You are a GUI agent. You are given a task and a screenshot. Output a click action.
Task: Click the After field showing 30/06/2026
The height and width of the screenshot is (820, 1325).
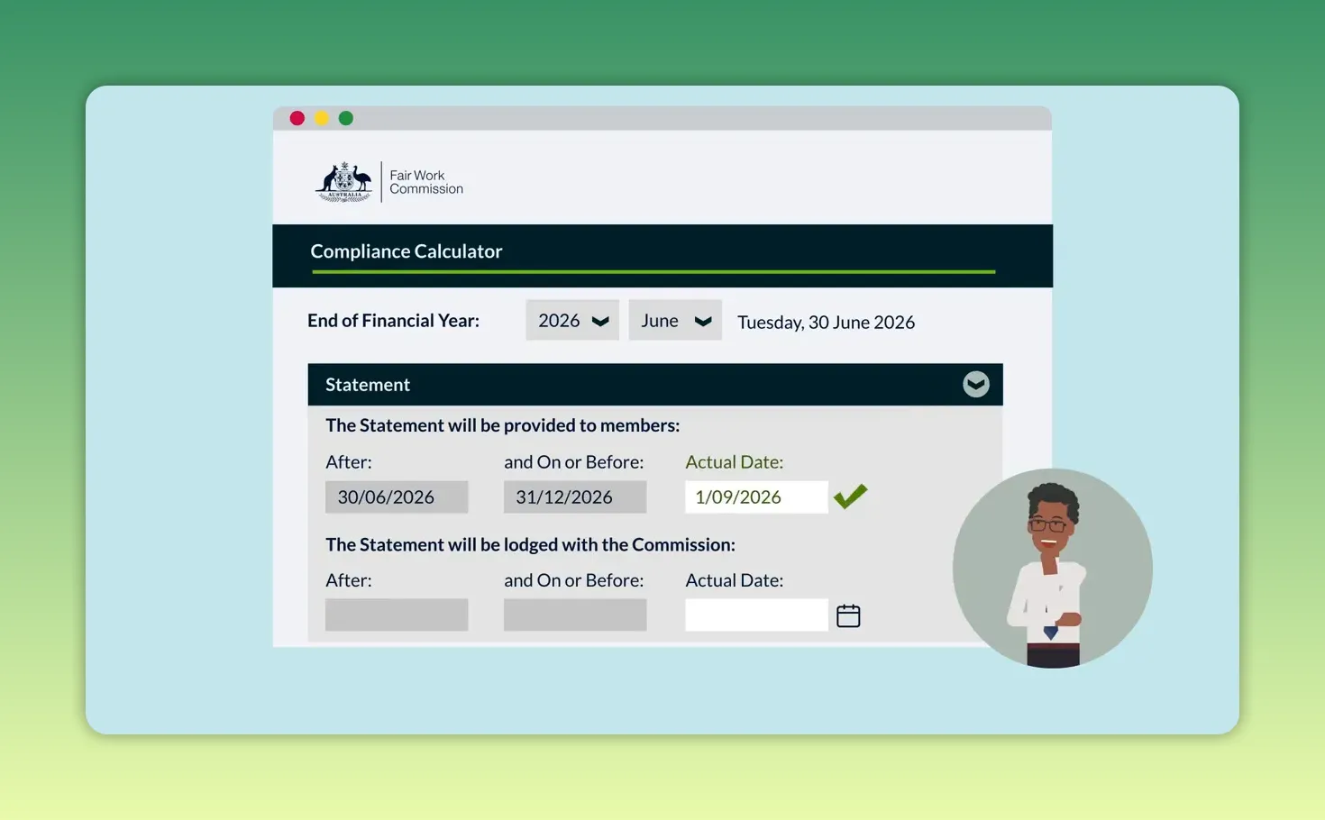[x=397, y=497]
